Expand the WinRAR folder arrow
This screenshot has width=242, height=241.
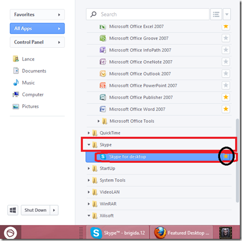(88, 204)
